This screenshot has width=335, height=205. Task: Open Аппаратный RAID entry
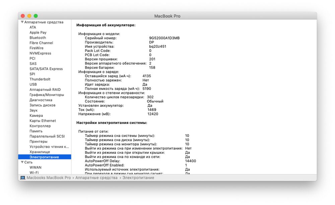point(45,90)
